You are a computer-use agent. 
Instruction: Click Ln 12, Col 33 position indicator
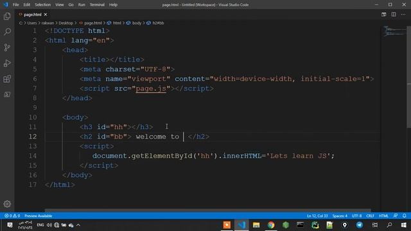[x=317, y=216]
